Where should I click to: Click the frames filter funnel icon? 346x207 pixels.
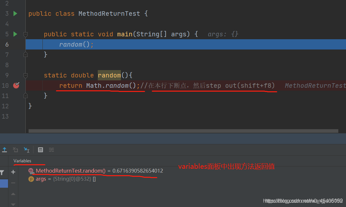click(x=2, y=173)
